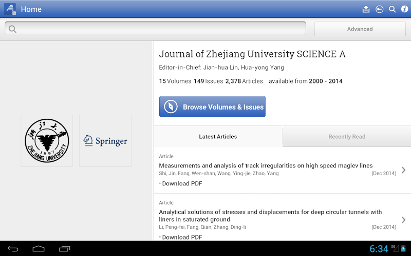Tap the key login icon
Viewport: 411px width, 256px height.
[x=379, y=9]
